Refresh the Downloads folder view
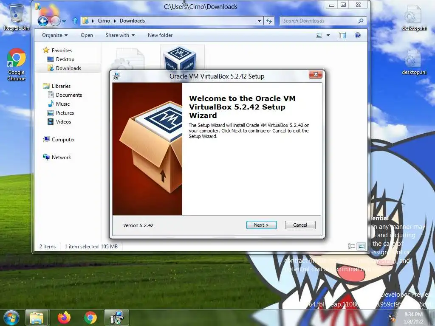Viewport: 435px width, 326px height. 269,21
